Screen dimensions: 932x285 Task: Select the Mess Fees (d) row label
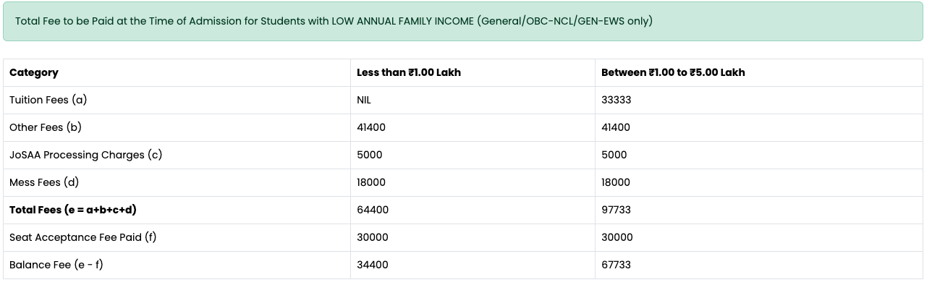(44, 182)
